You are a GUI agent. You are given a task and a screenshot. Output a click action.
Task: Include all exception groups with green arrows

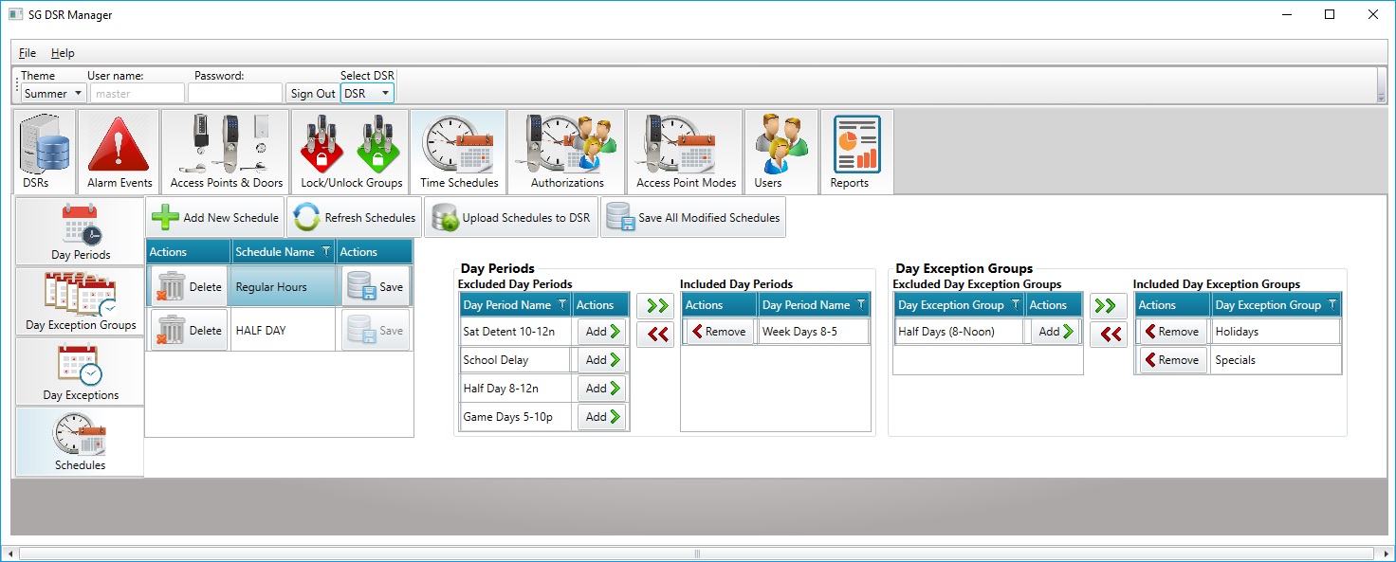tap(1108, 305)
